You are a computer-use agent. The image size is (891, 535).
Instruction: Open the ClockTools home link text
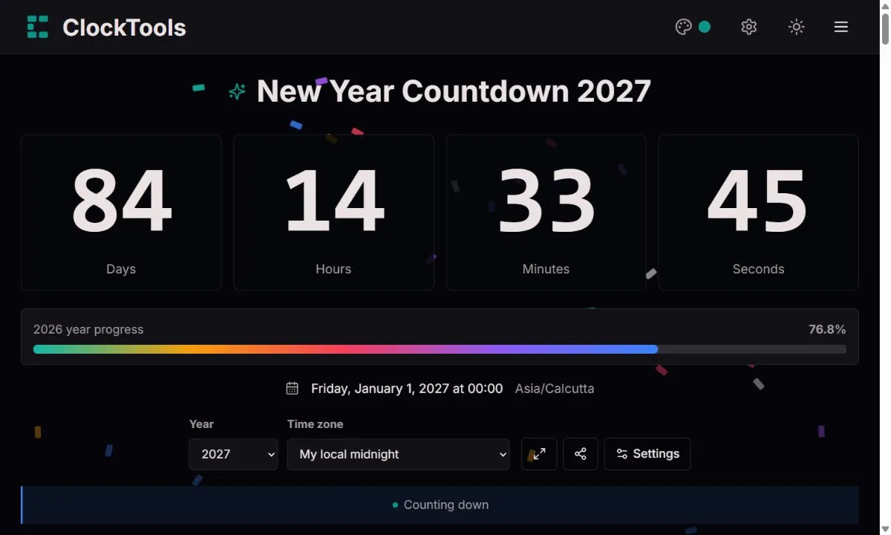pyautogui.click(x=124, y=27)
